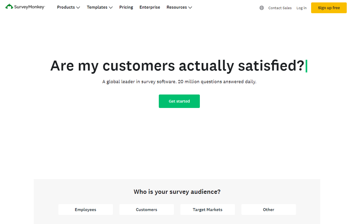Choose Customers as survey audience
This screenshot has width=350, height=224.
click(147, 209)
